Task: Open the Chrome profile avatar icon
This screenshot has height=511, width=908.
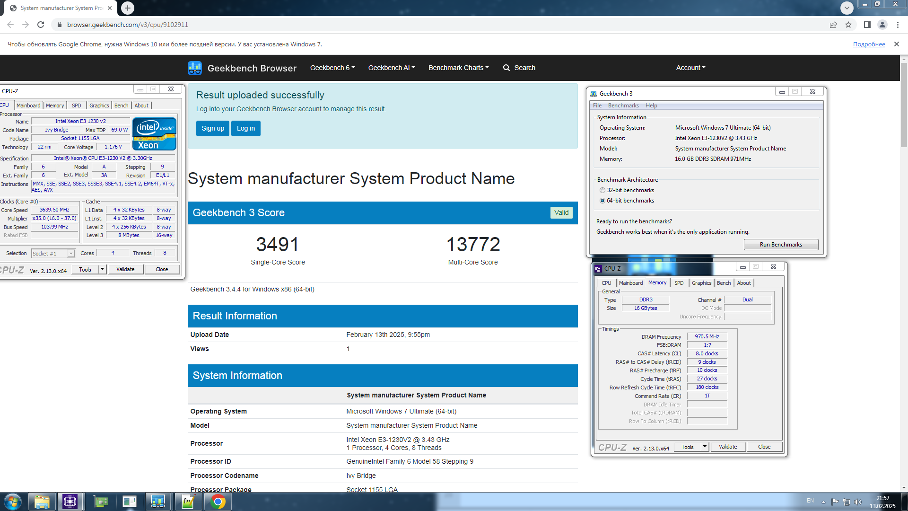Action: pyautogui.click(x=882, y=25)
